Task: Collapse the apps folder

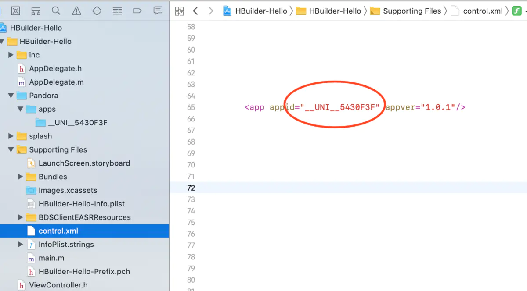Action: point(20,109)
